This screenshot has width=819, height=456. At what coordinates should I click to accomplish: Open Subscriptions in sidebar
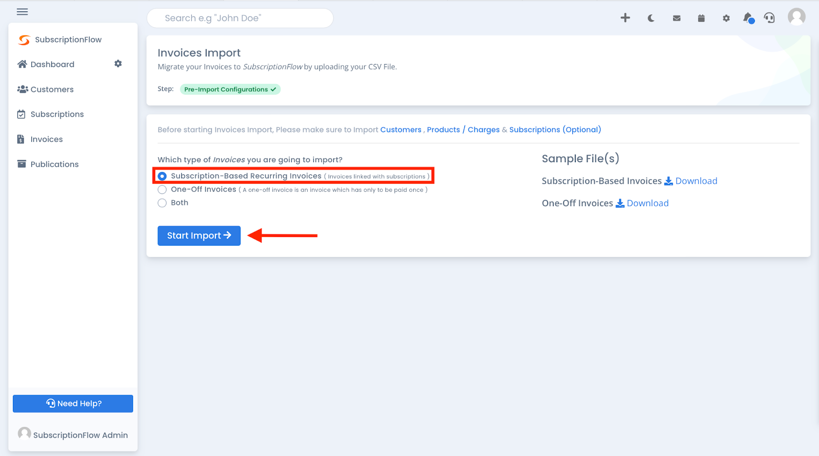[57, 114]
